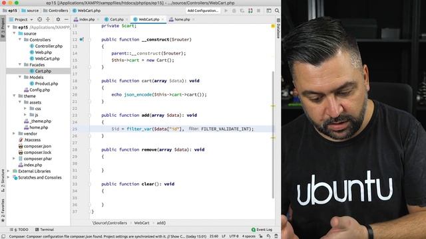Hide the Project panel with minus icon

point(66,19)
